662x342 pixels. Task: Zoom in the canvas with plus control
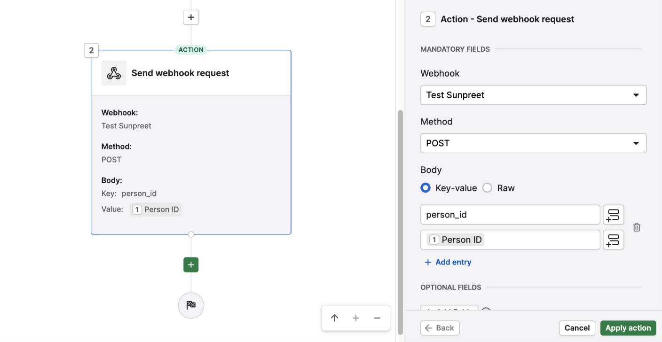coord(356,318)
